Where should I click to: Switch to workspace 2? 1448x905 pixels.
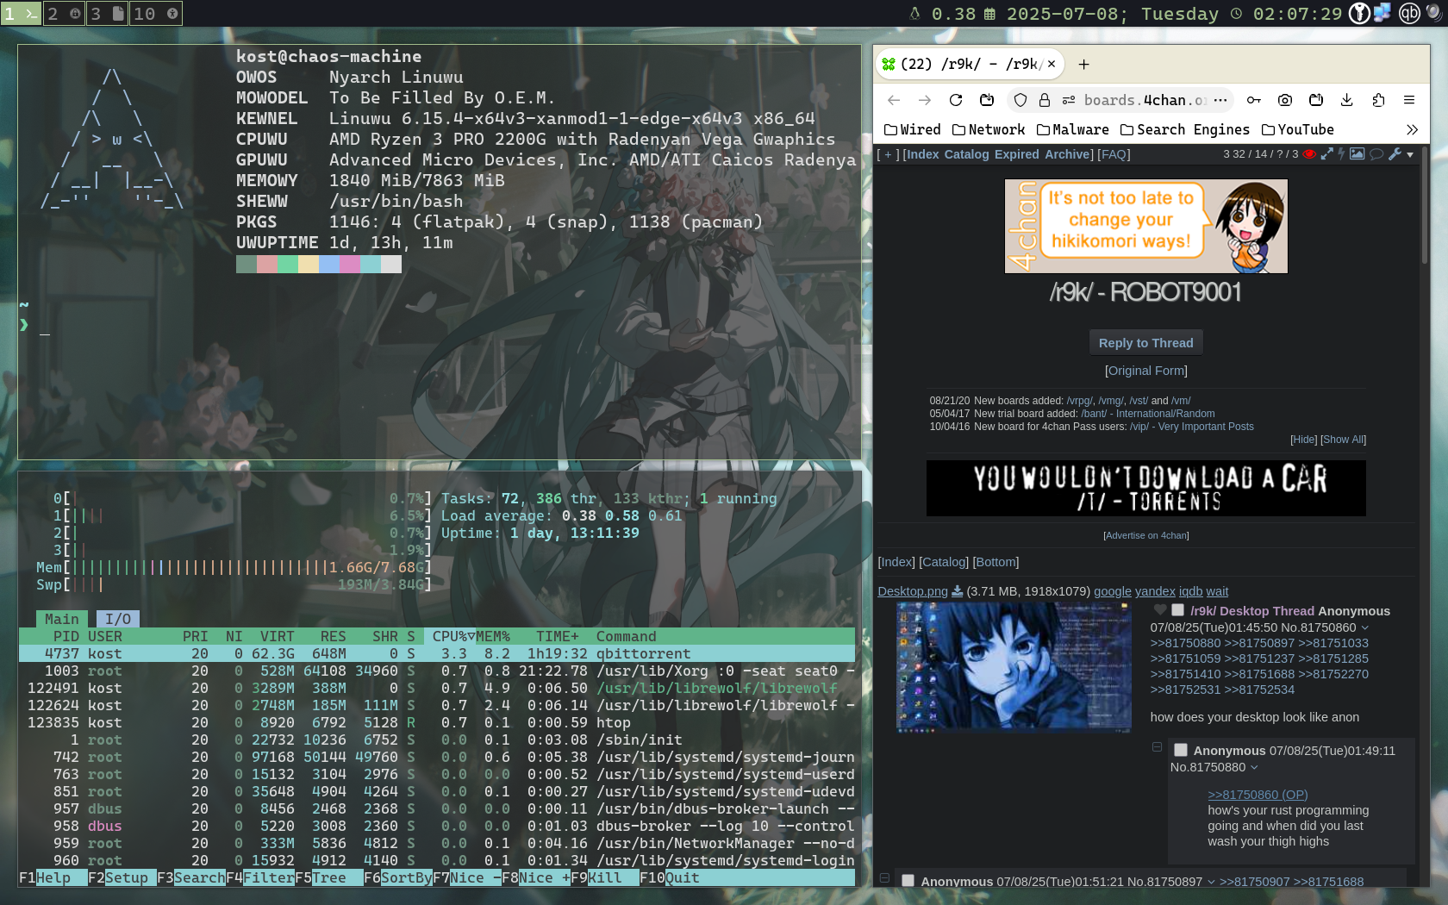pyautogui.click(x=64, y=13)
